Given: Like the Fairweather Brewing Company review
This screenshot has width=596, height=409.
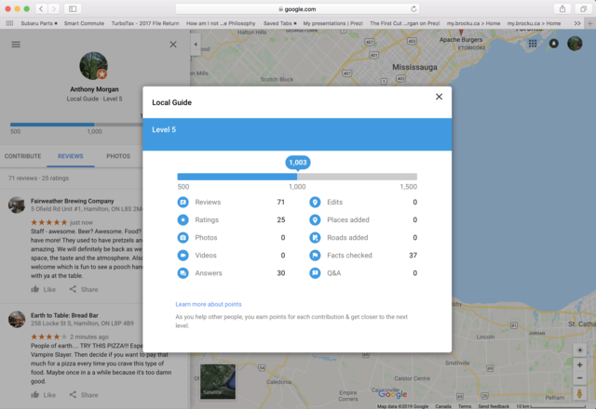Looking at the screenshot, I should point(43,289).
